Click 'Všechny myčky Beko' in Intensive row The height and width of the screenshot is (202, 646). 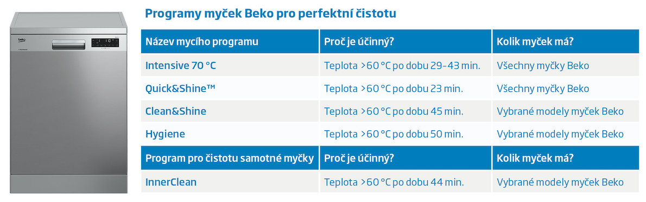pos(543,66)
